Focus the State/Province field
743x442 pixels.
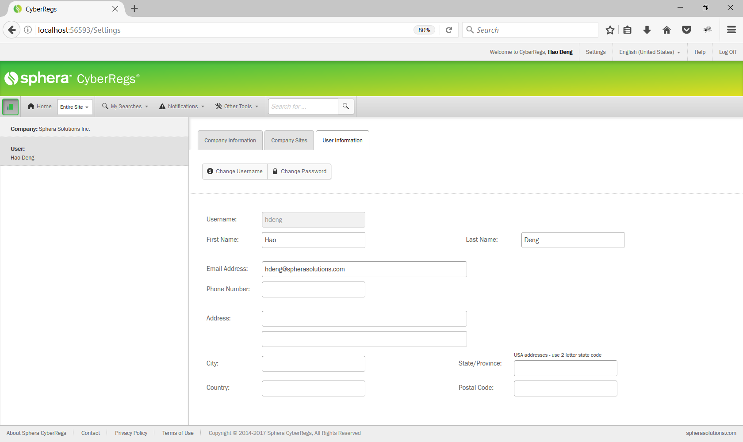566,368
